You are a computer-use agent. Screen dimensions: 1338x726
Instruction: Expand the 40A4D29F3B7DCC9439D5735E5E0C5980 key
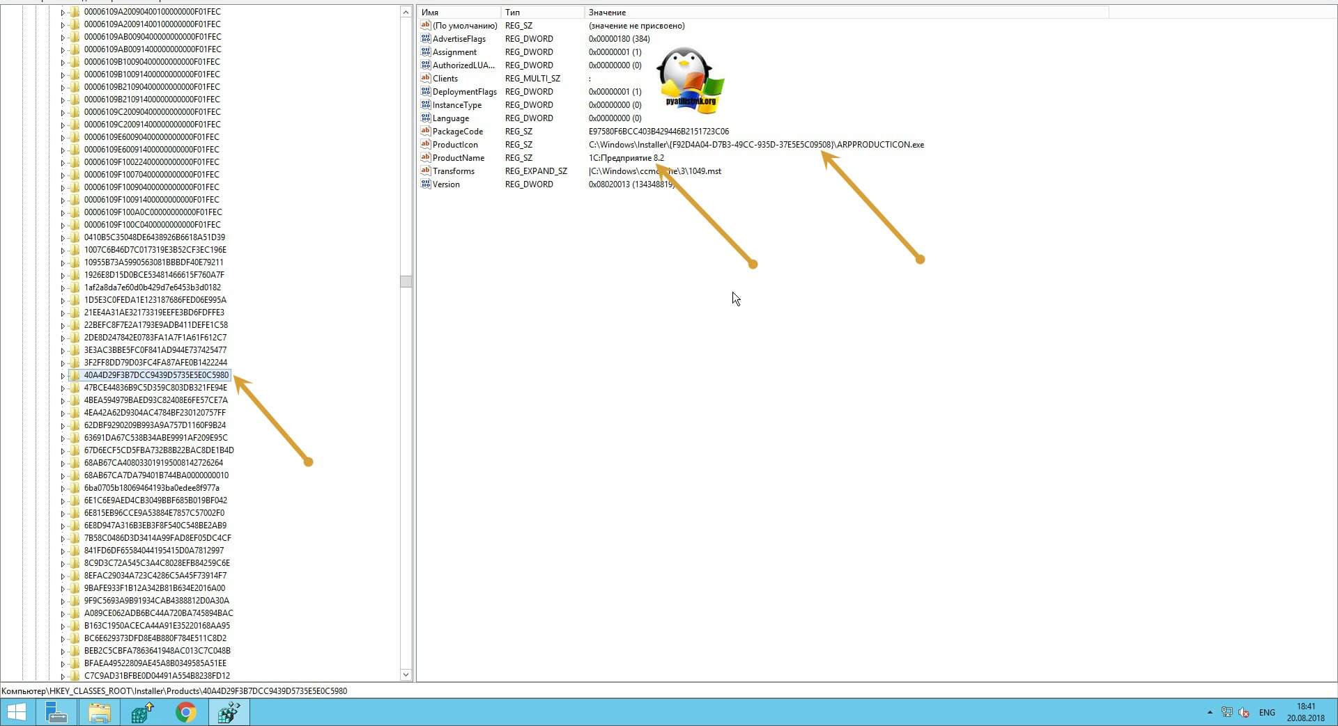[x=62, y=376]
